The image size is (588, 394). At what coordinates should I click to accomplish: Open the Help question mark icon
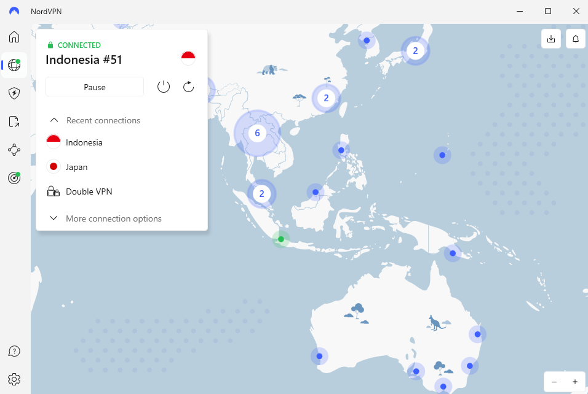(x=14, y=351)
